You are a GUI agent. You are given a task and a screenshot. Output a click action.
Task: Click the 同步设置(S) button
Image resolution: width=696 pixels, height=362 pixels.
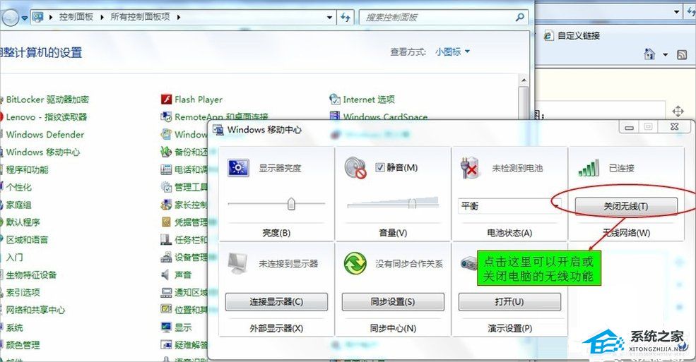pyautogui.click(x=393, y=302)
